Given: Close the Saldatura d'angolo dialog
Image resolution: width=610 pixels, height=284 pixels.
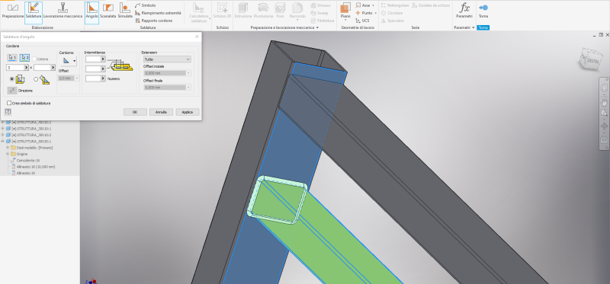Looking at the screenshot, I should point(197,37).
